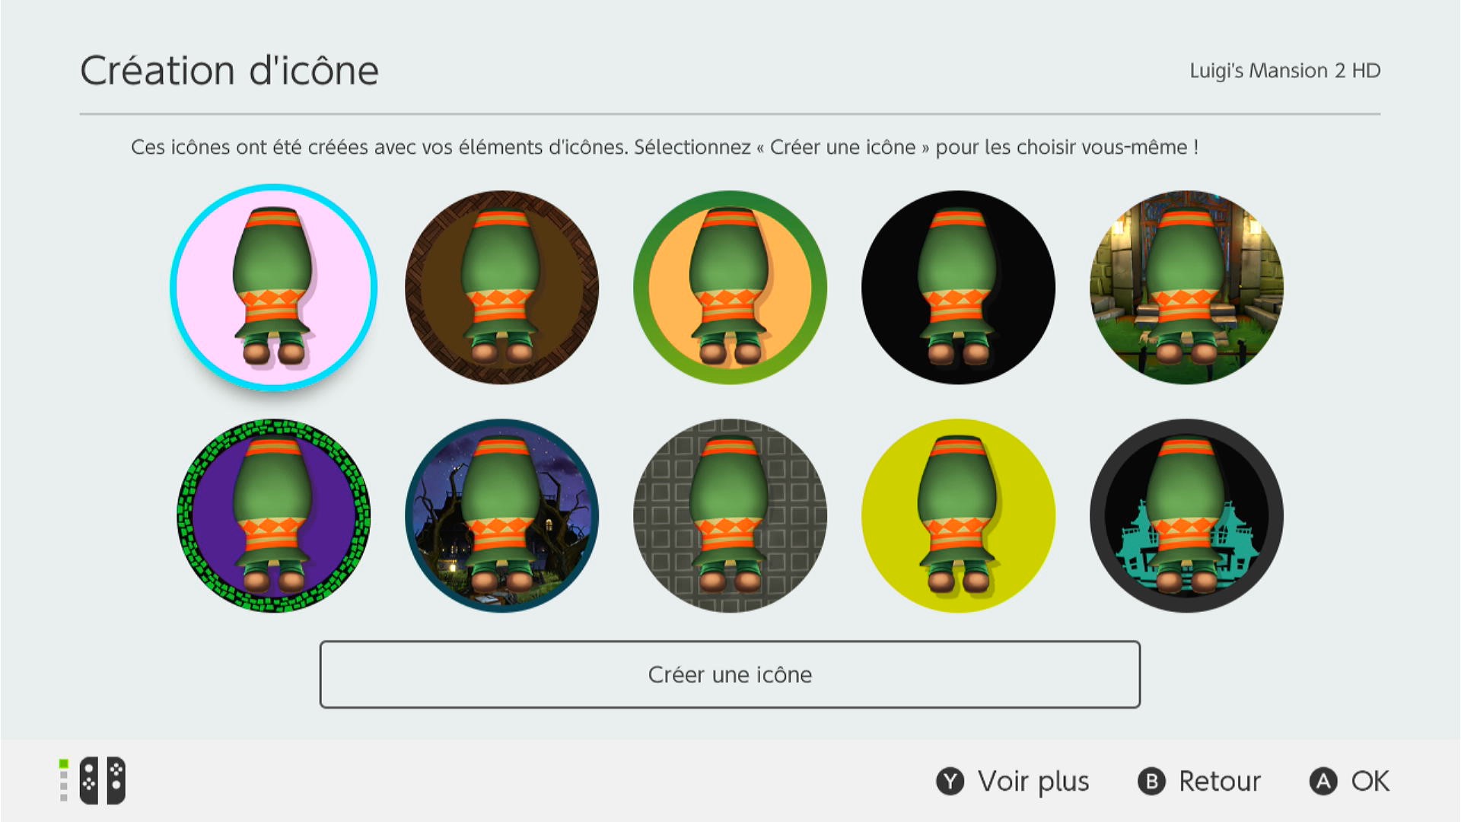
Task: Pick the icon with teal mansion silhouette
Action: [1186, 516]
